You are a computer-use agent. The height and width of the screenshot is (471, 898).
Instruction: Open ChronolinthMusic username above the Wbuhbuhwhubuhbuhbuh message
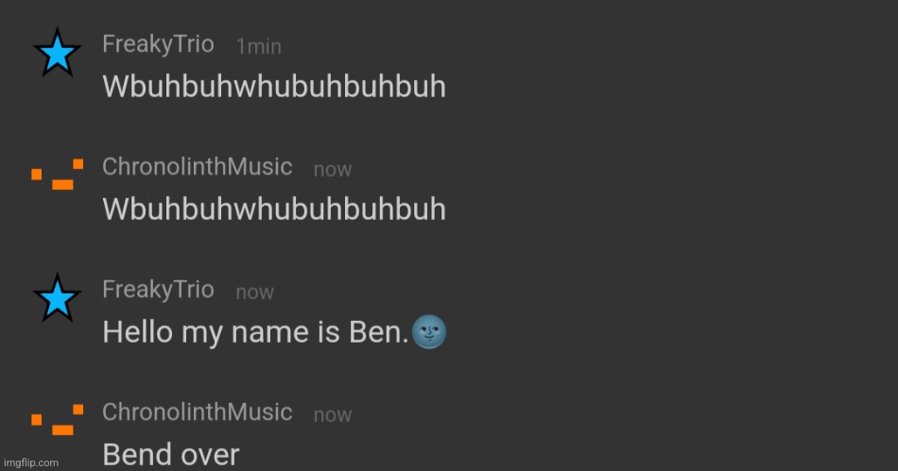tap(197, 166)
